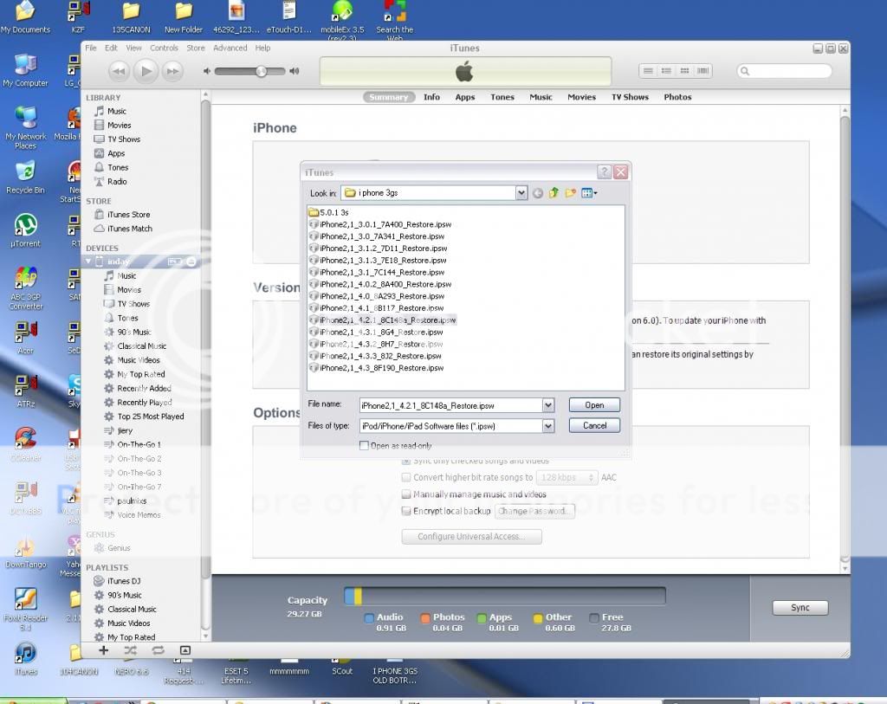
Task: Toggle Convert higher bit rate songs checkbox
Action: (x=406, y=477)
